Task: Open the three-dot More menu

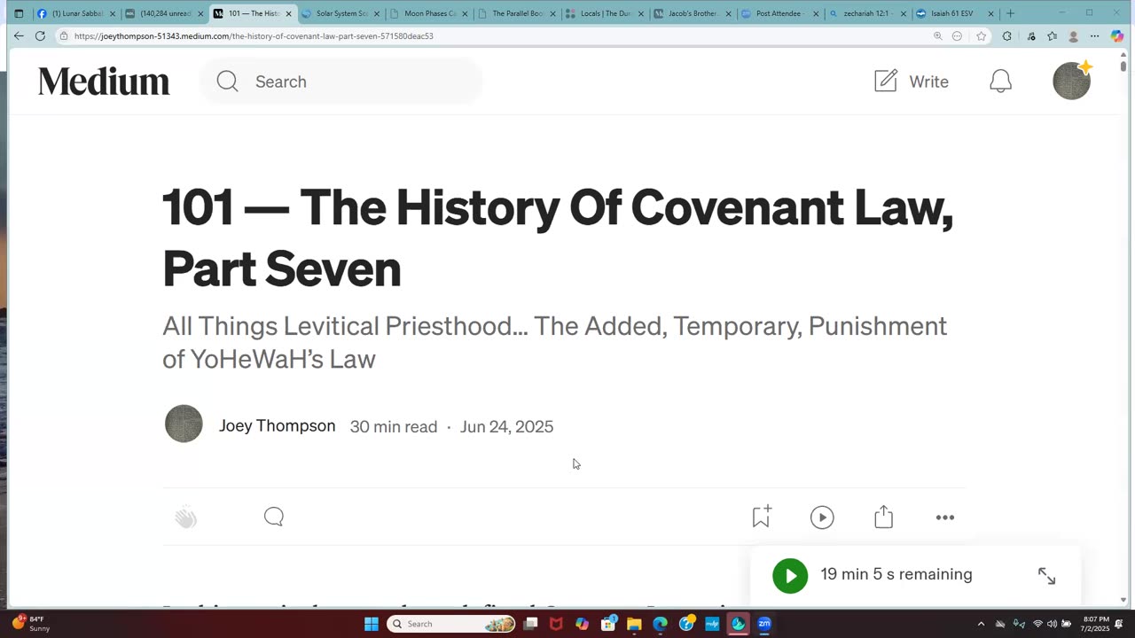Action: (x=945, y=517)
